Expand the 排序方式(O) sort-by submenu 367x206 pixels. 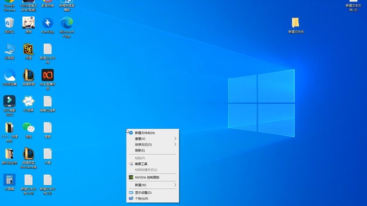(152, 144)
